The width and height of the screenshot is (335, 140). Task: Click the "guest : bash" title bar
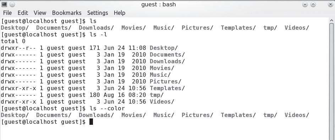click(x=159, y=5)
